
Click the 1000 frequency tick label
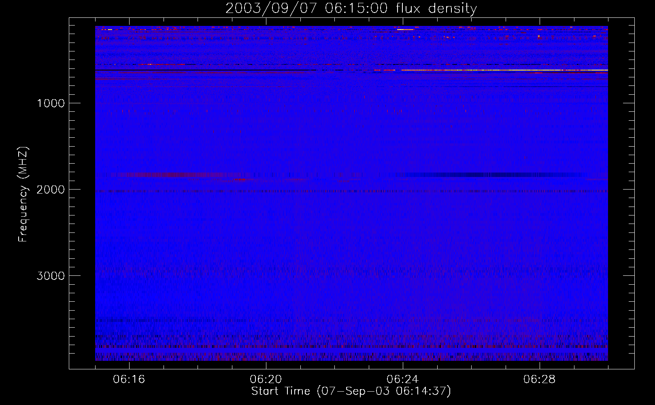[x=51, y=103]
